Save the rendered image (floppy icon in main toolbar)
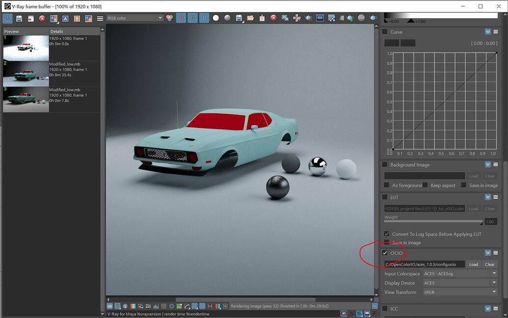 239,18
